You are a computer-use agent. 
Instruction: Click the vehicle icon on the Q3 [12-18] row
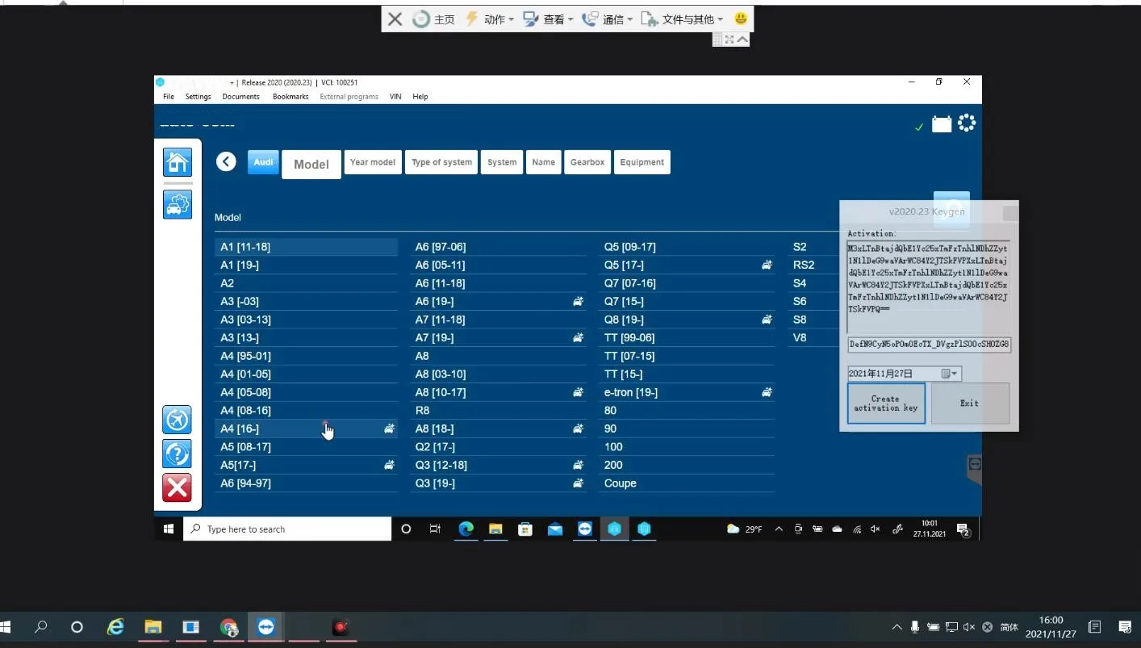click(x=578, y=465)
